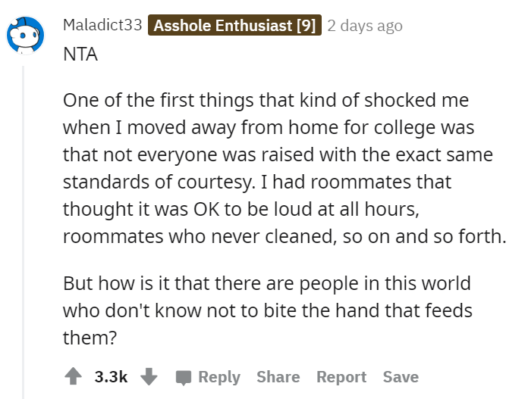This screenshot has height=399, width=525.
Task: Share this comment
Action: pyautogui.click(x=278, y=376)
